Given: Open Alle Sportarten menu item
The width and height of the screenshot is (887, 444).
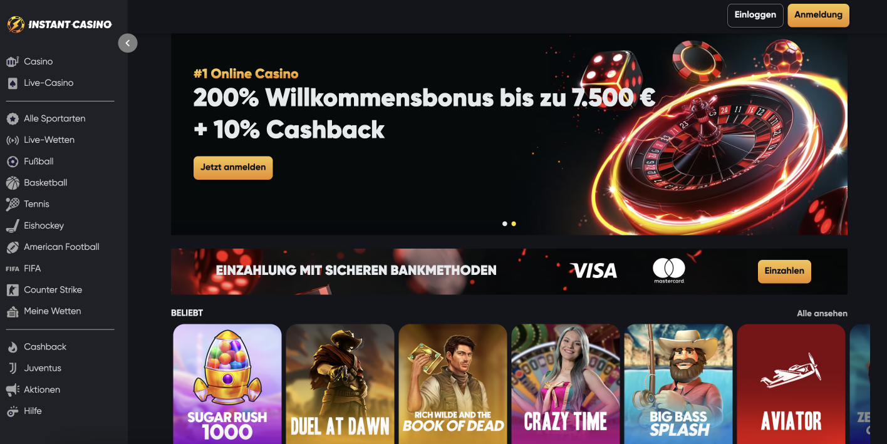Looking at the screenshot, I should pyautogui.click(x=54, y=118).
